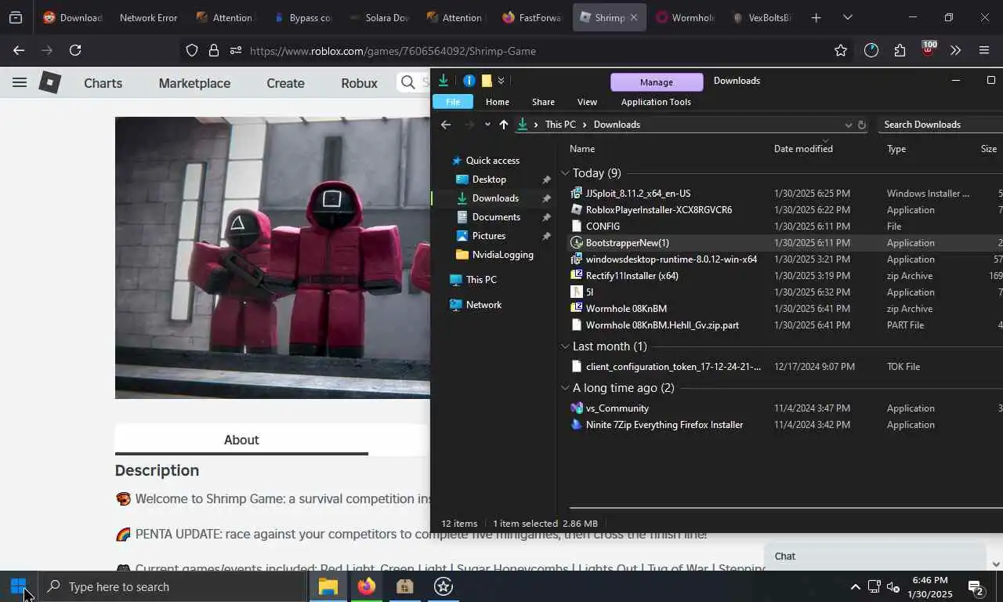Click the Windows taskbar search box
Image resolution: width=1003 pixels, height=602 pixels.
pos(172,586)
